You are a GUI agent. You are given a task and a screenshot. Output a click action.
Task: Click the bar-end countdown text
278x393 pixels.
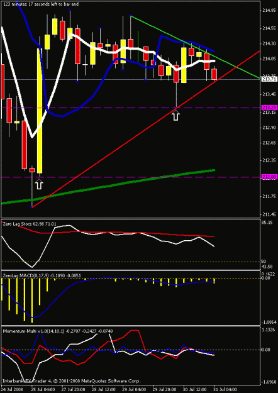[42, 4]
